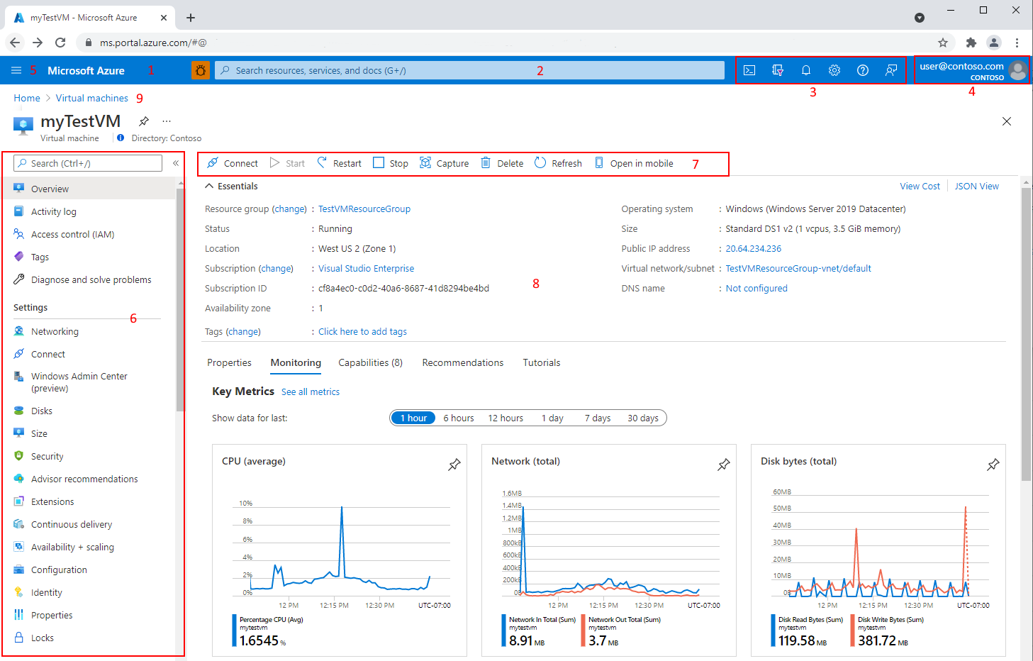Open the Networking settings page

point(54,331)
